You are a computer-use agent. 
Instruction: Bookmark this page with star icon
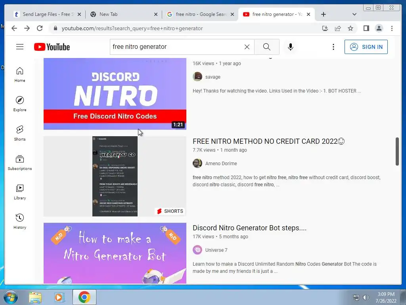tap(350, 28)
